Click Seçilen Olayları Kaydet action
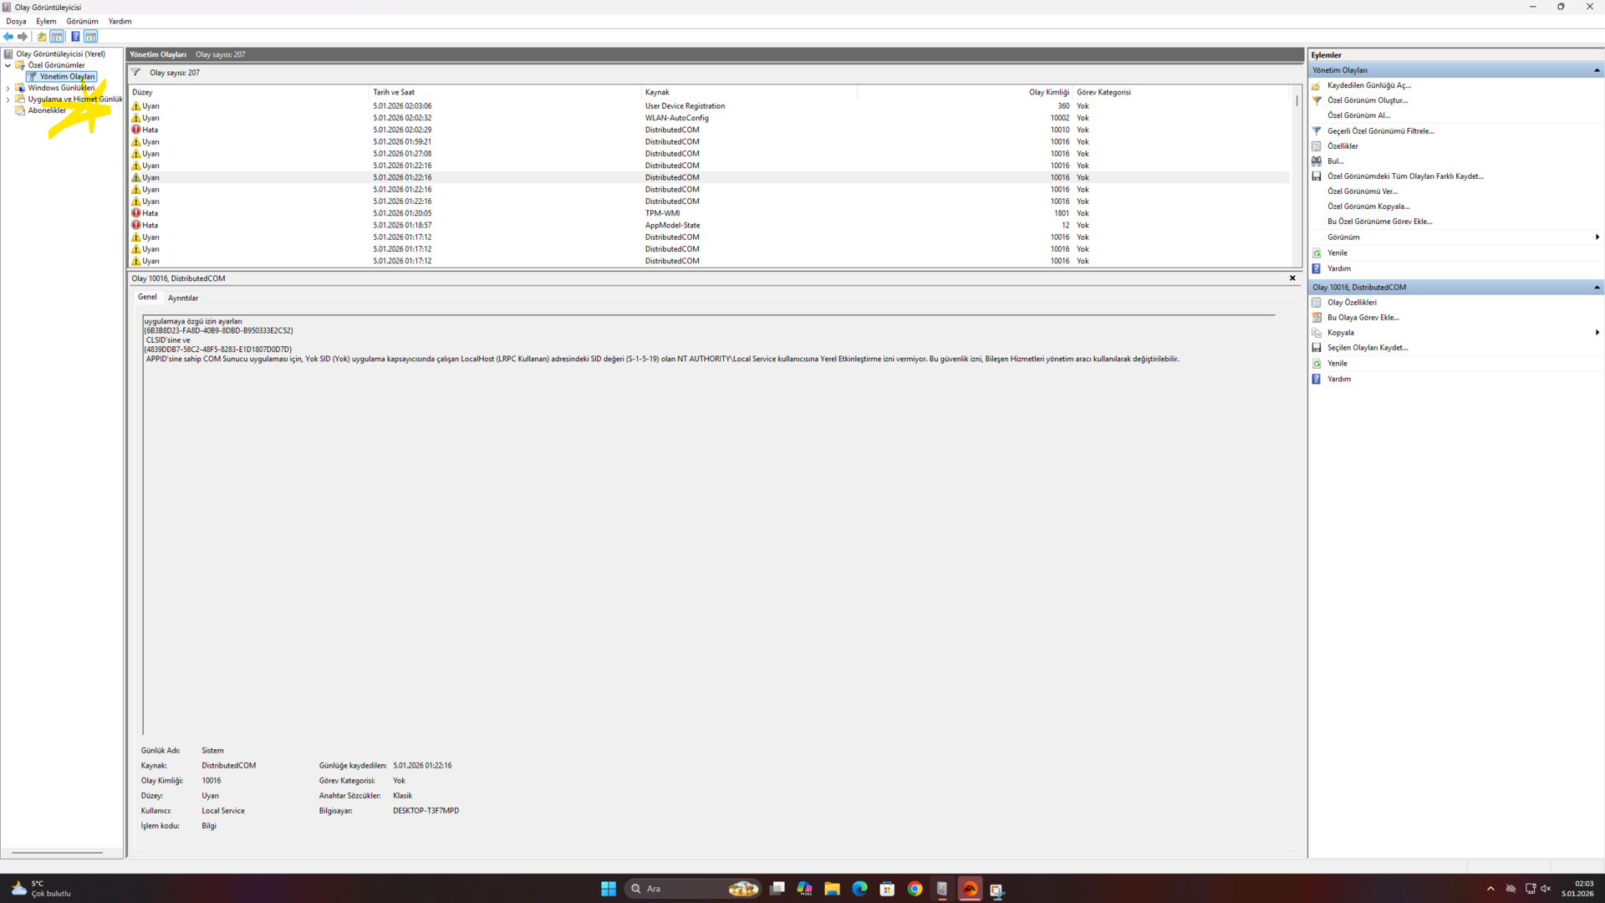Image resolution: width=1605 pixels, height=903 pixels. click(x=1367, y=348)
